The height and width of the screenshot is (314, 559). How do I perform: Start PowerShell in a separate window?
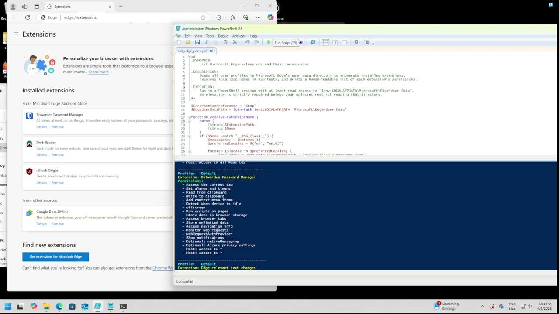pyautogui.click(x=313, y=42)
